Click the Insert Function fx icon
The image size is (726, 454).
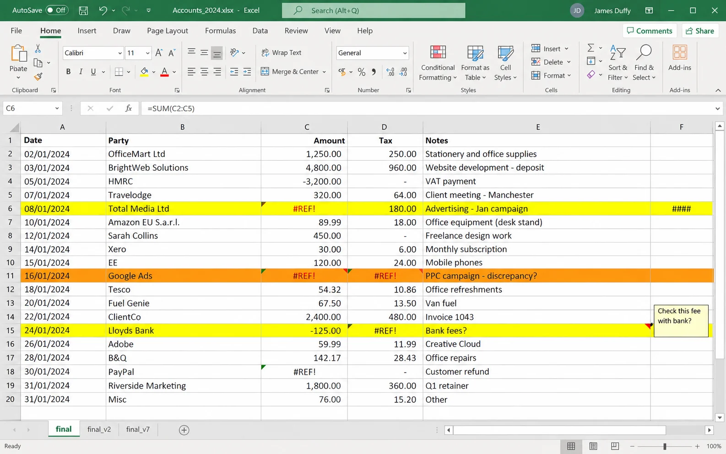(129, 108)
